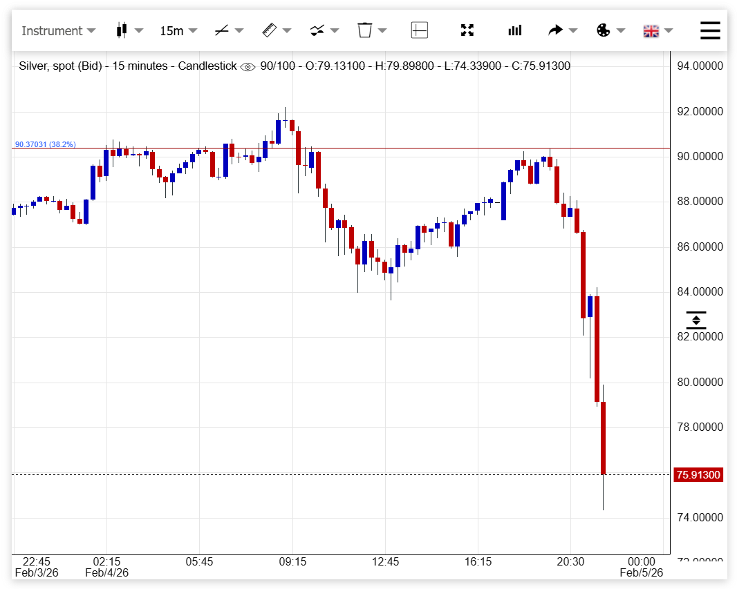Click the share arrow icon
Viewport: 737px width, 589px height.
555,30
